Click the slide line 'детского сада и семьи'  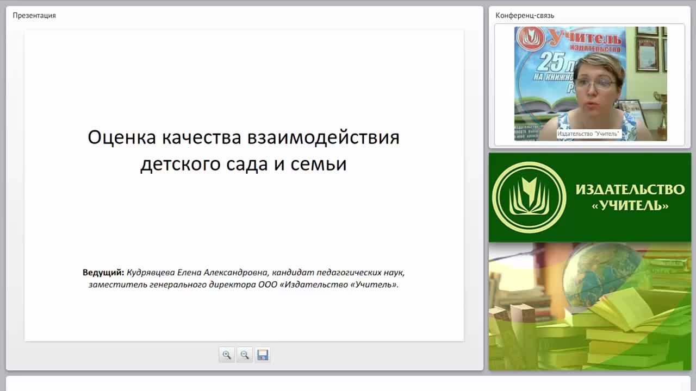click(x=244, y=163)
